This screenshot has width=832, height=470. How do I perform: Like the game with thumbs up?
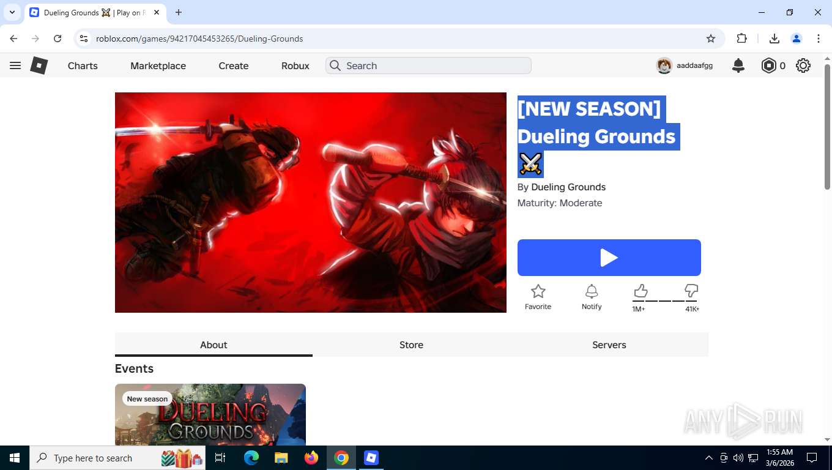pos(640,290)
